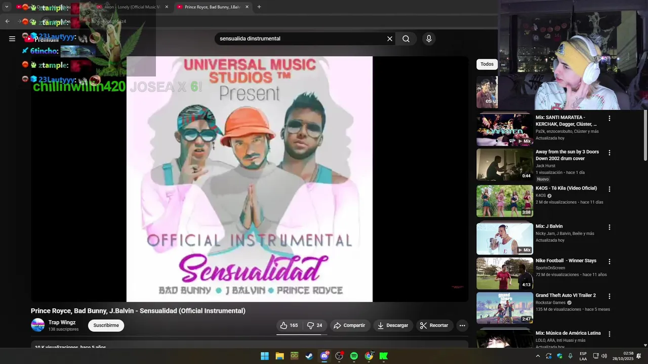The height and width of the screenshot is (364, 648).
Task: Dislike the video with thumbs-down button
Action: [315, 326]
